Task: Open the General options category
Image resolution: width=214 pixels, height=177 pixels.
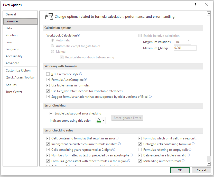Action: click(20, 14)
